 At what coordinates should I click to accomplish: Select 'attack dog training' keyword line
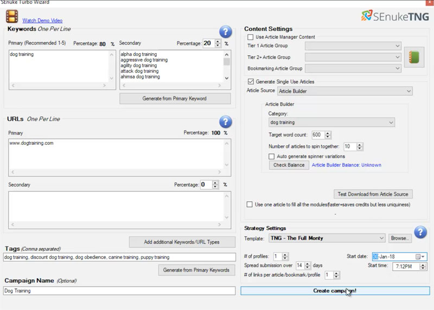pos(139,71)
